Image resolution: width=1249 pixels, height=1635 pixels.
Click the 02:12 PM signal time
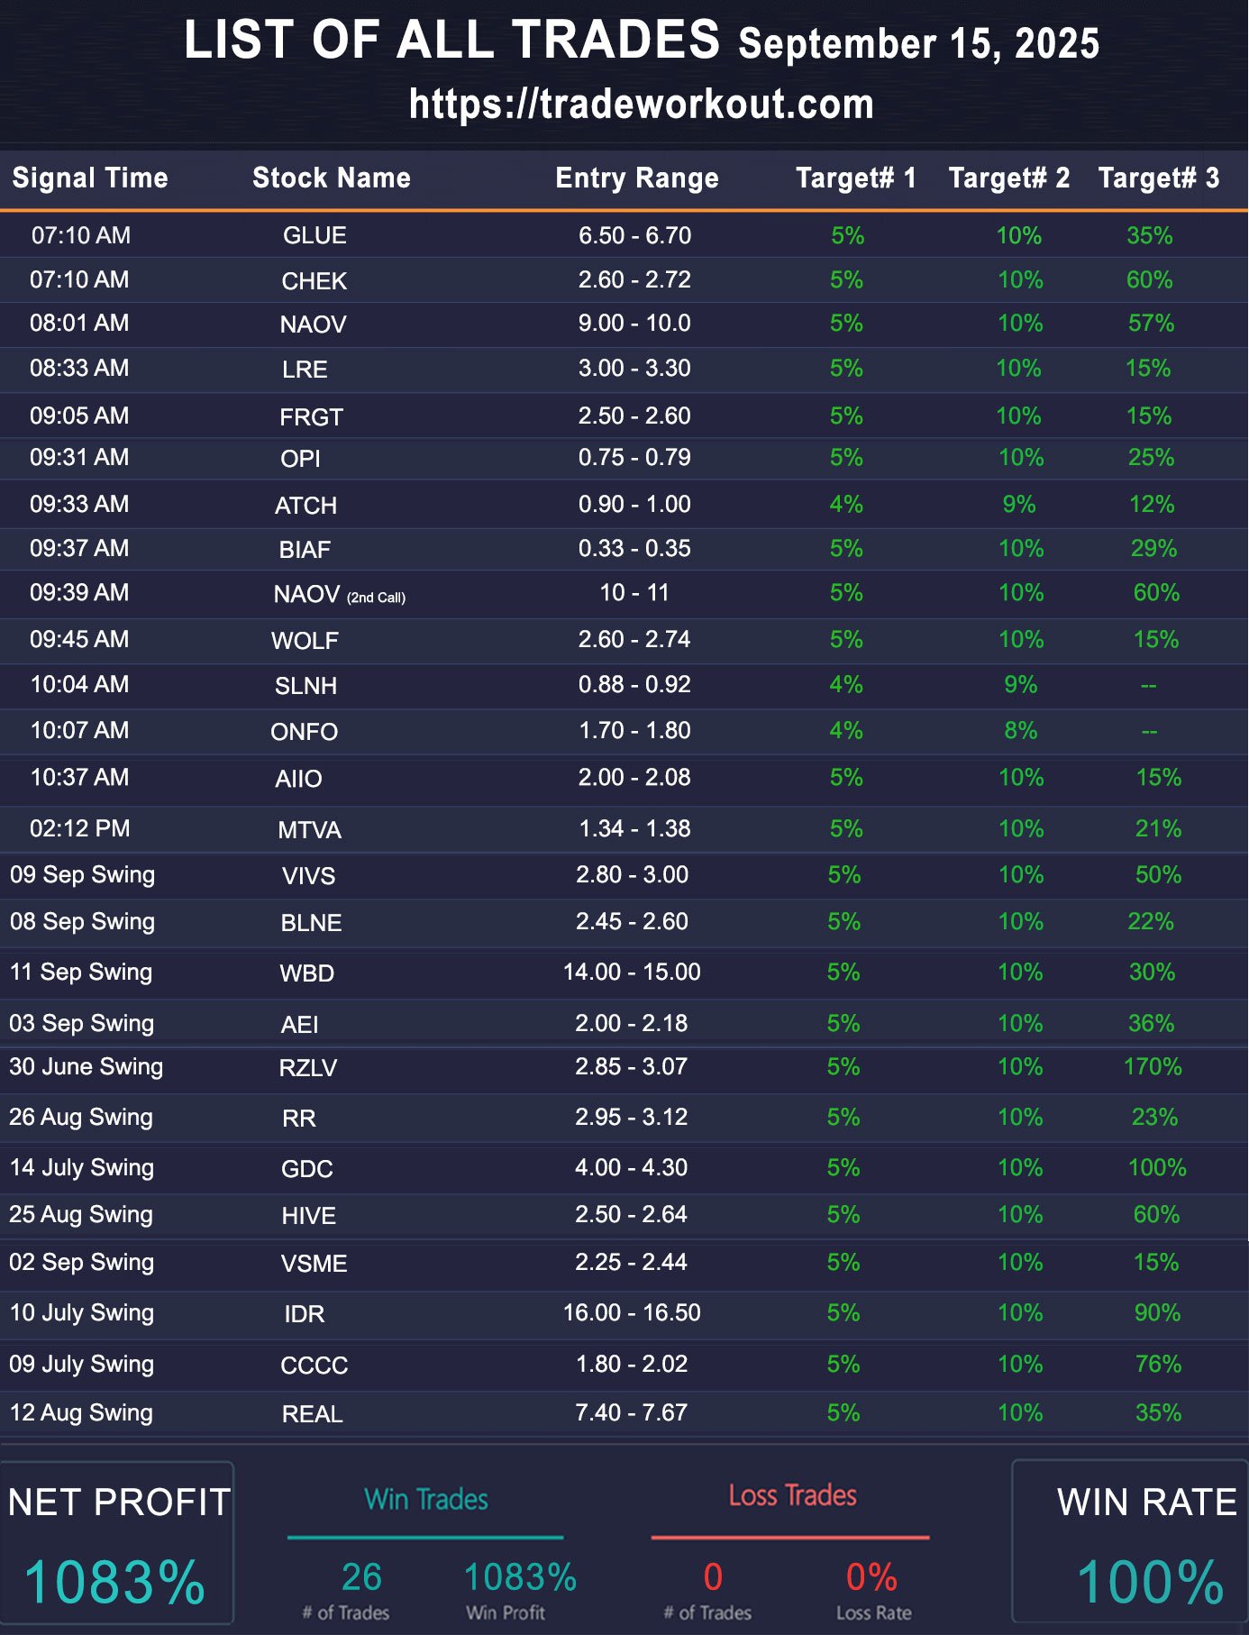pyautogui.click(x=79, y=828)
